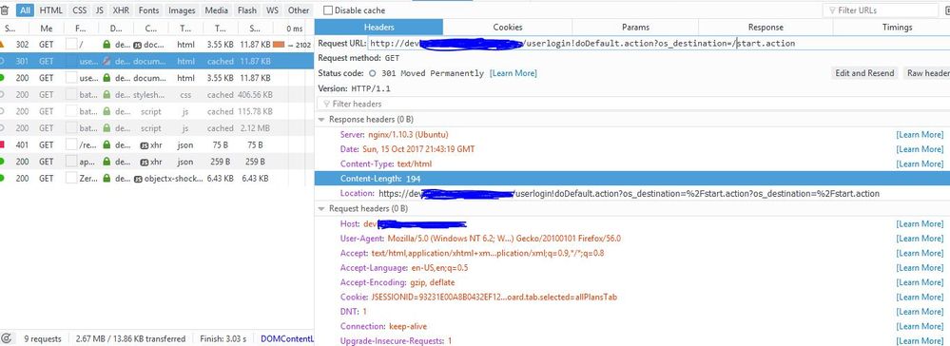Open Learn More link next to status code
This screenshot has height=346, width=950.
(514, 73)
